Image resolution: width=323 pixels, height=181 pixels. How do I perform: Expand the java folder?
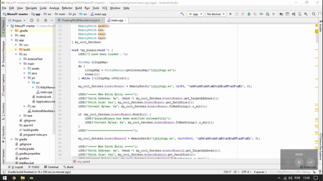point(25,73)
